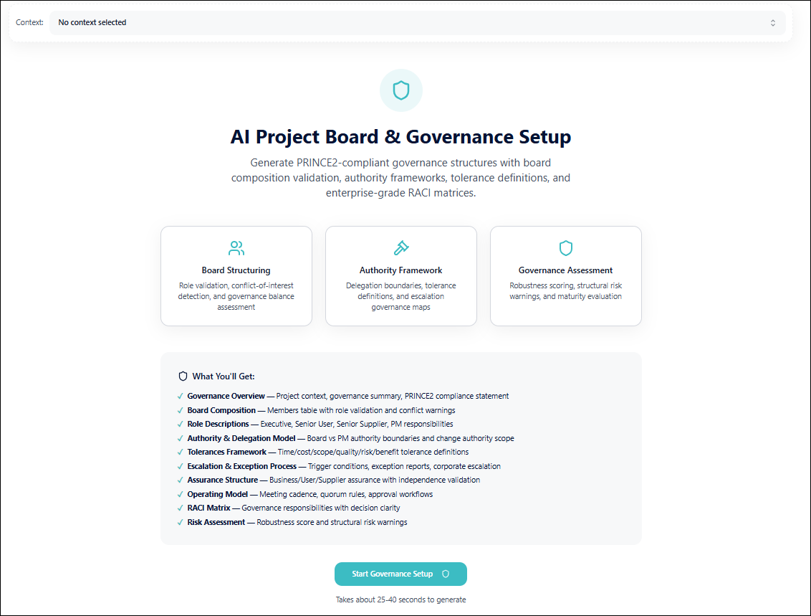Click RACI Matrix list item text
811x616 pixels.
[294, 508]
